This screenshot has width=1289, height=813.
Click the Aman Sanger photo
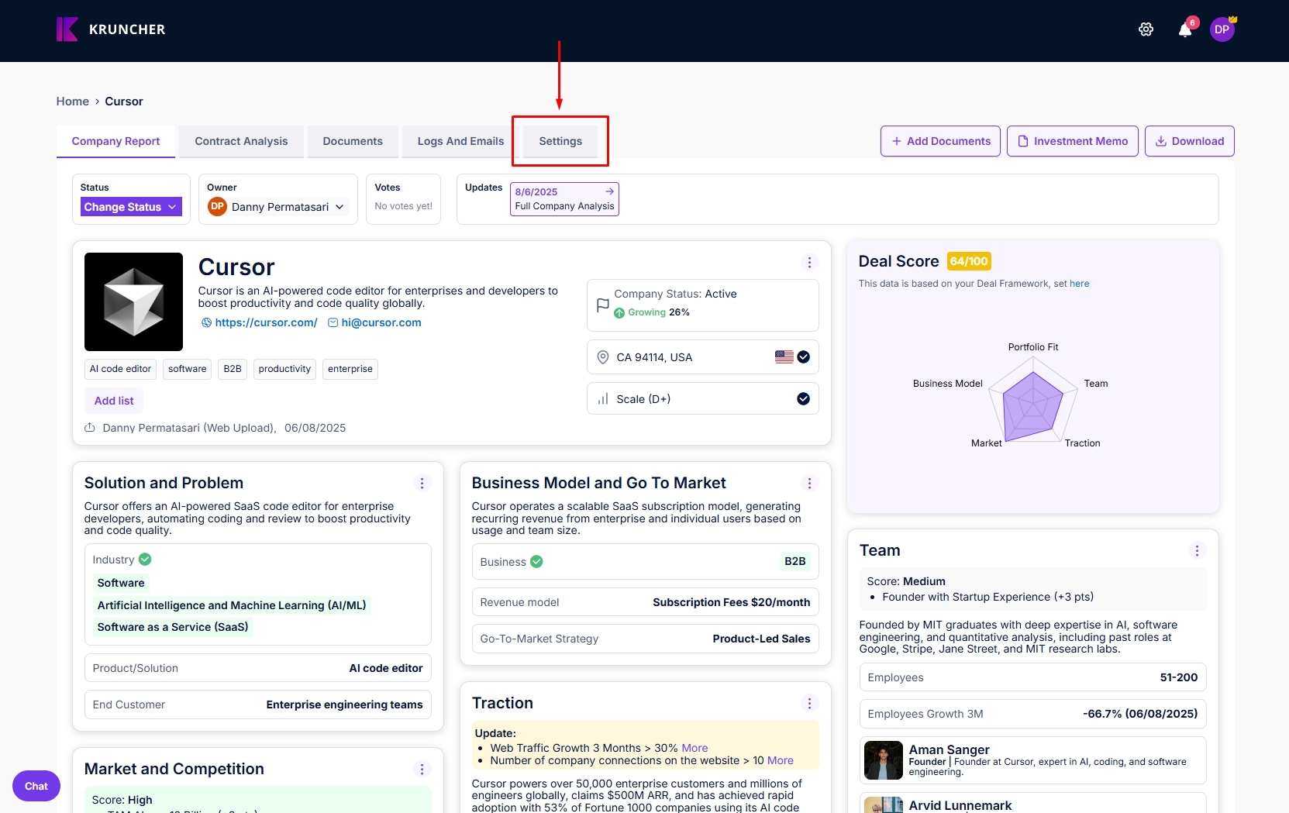pyautogui.click(x=884, y=760)
